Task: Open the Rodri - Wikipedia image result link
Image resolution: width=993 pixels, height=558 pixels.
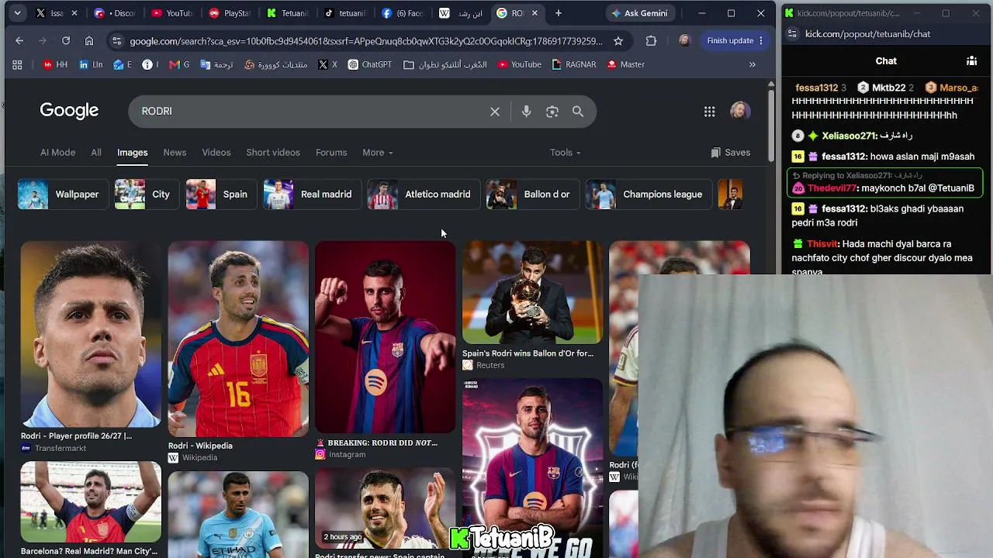Action: pos(200,446)
